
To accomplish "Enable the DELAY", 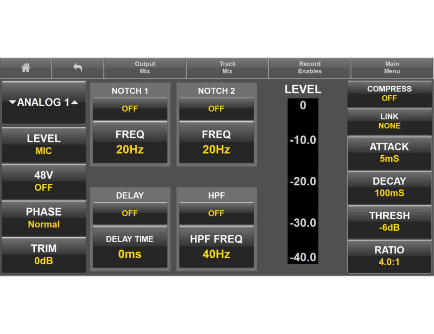I will click(130, 213).
